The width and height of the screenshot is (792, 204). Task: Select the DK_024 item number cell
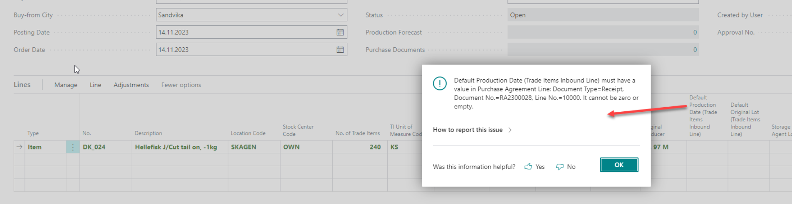coord(94,147)
